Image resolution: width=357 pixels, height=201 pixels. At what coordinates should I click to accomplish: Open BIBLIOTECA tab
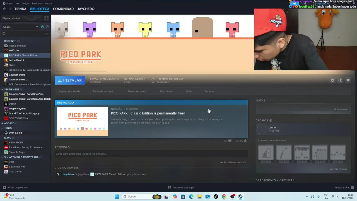pyautogui.click(x=40, y=9)
